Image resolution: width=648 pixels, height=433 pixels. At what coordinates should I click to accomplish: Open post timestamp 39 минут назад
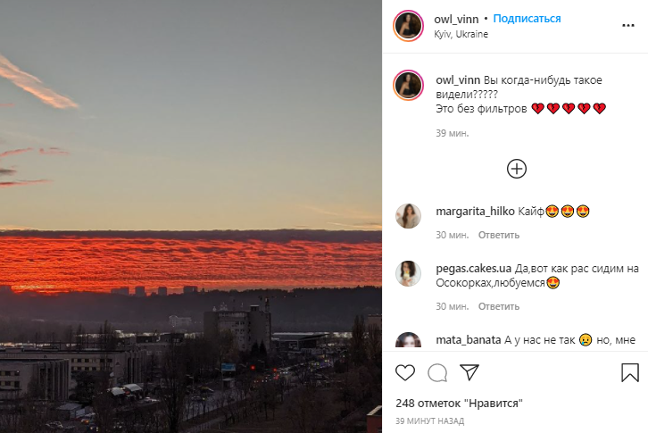(430, 421)
